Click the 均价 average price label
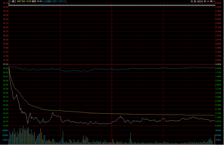This screenshot has width=224, height=145. click(23, 1)
